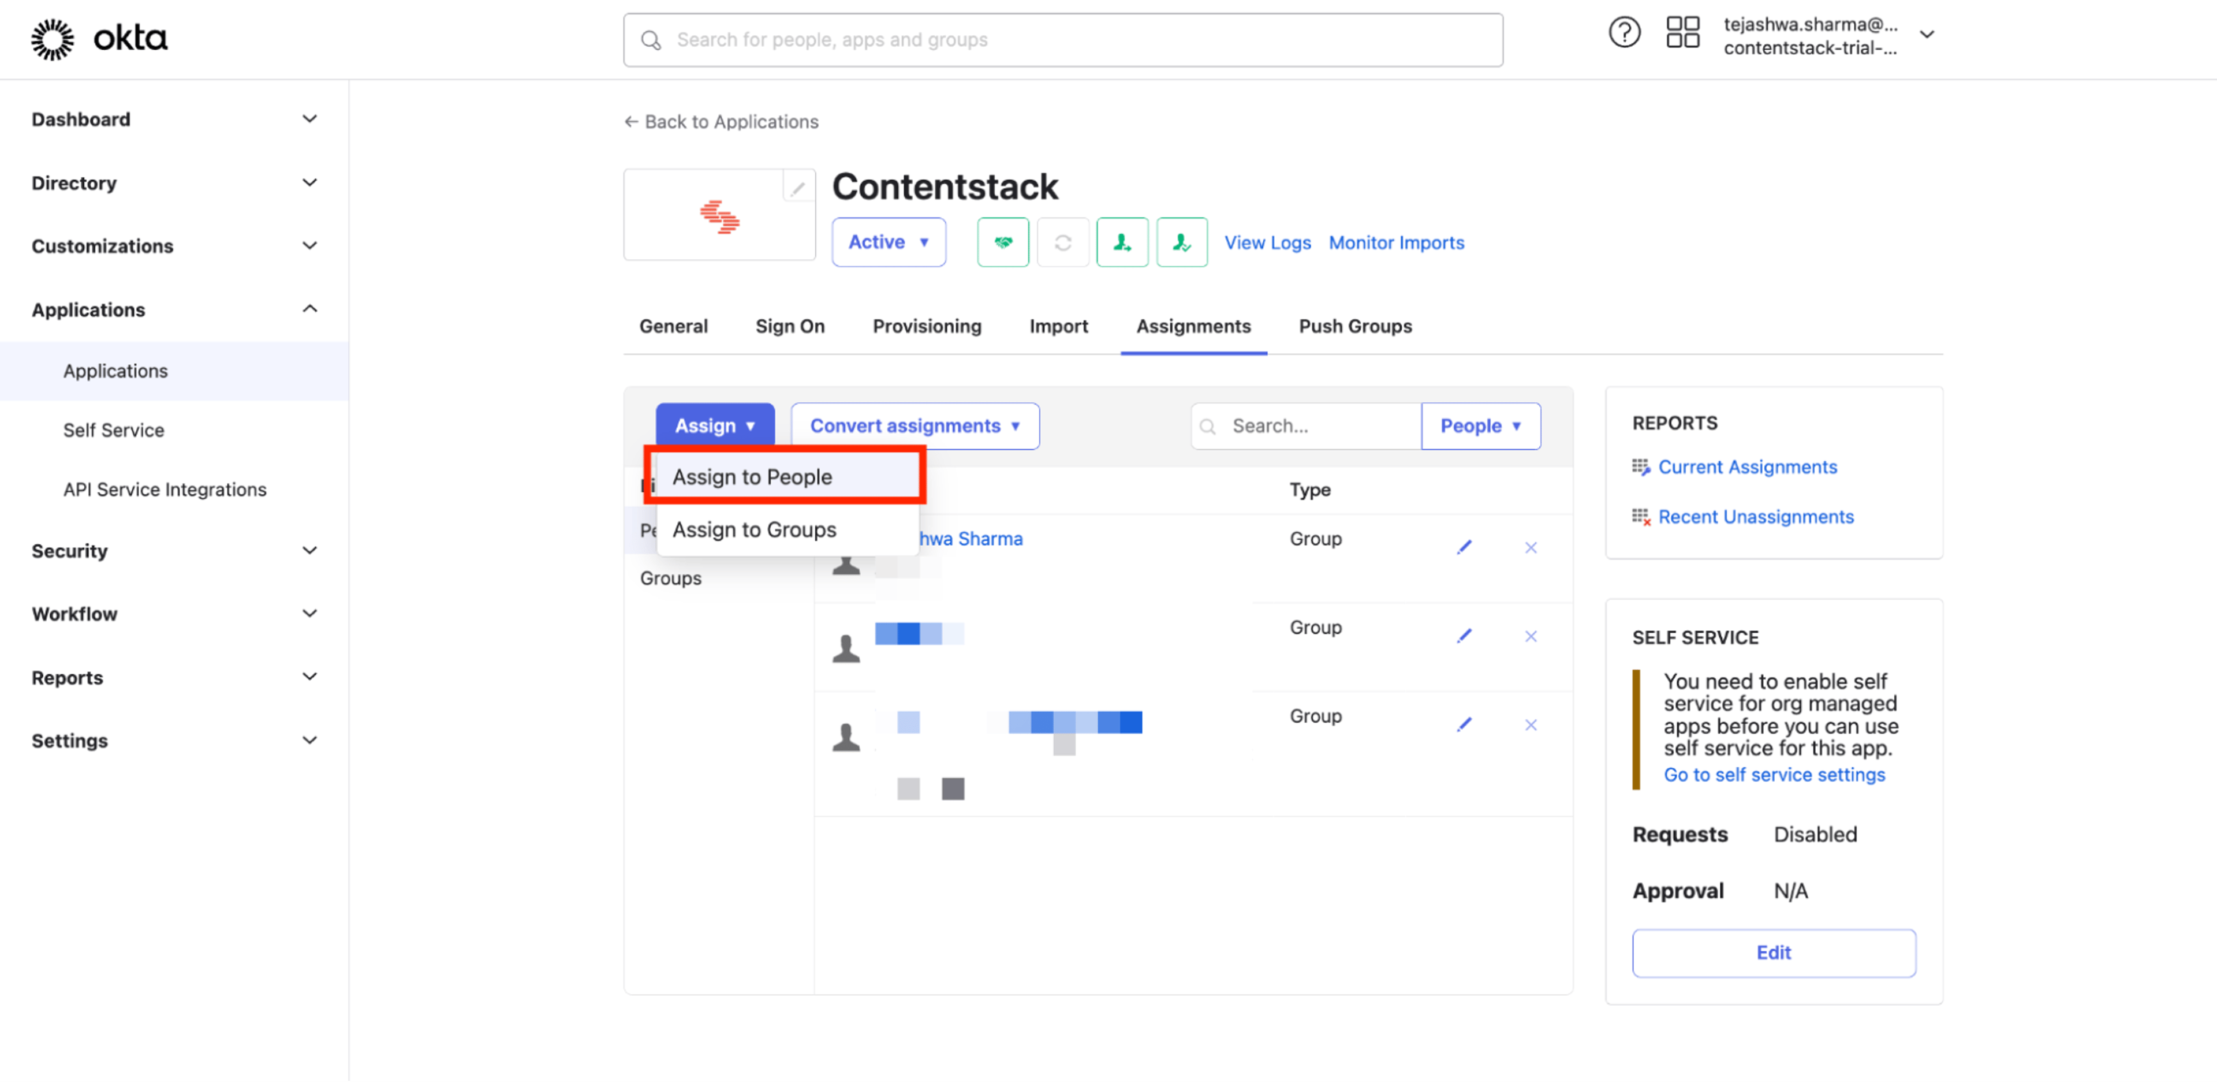
Task: Expand the Customizations sidebar section
Action: (310, 246)
